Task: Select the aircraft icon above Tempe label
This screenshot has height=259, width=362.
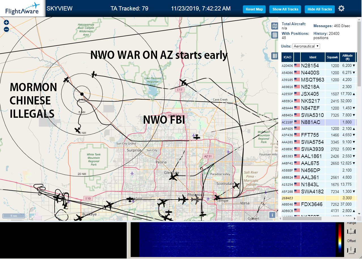Action: coord(217,197)
